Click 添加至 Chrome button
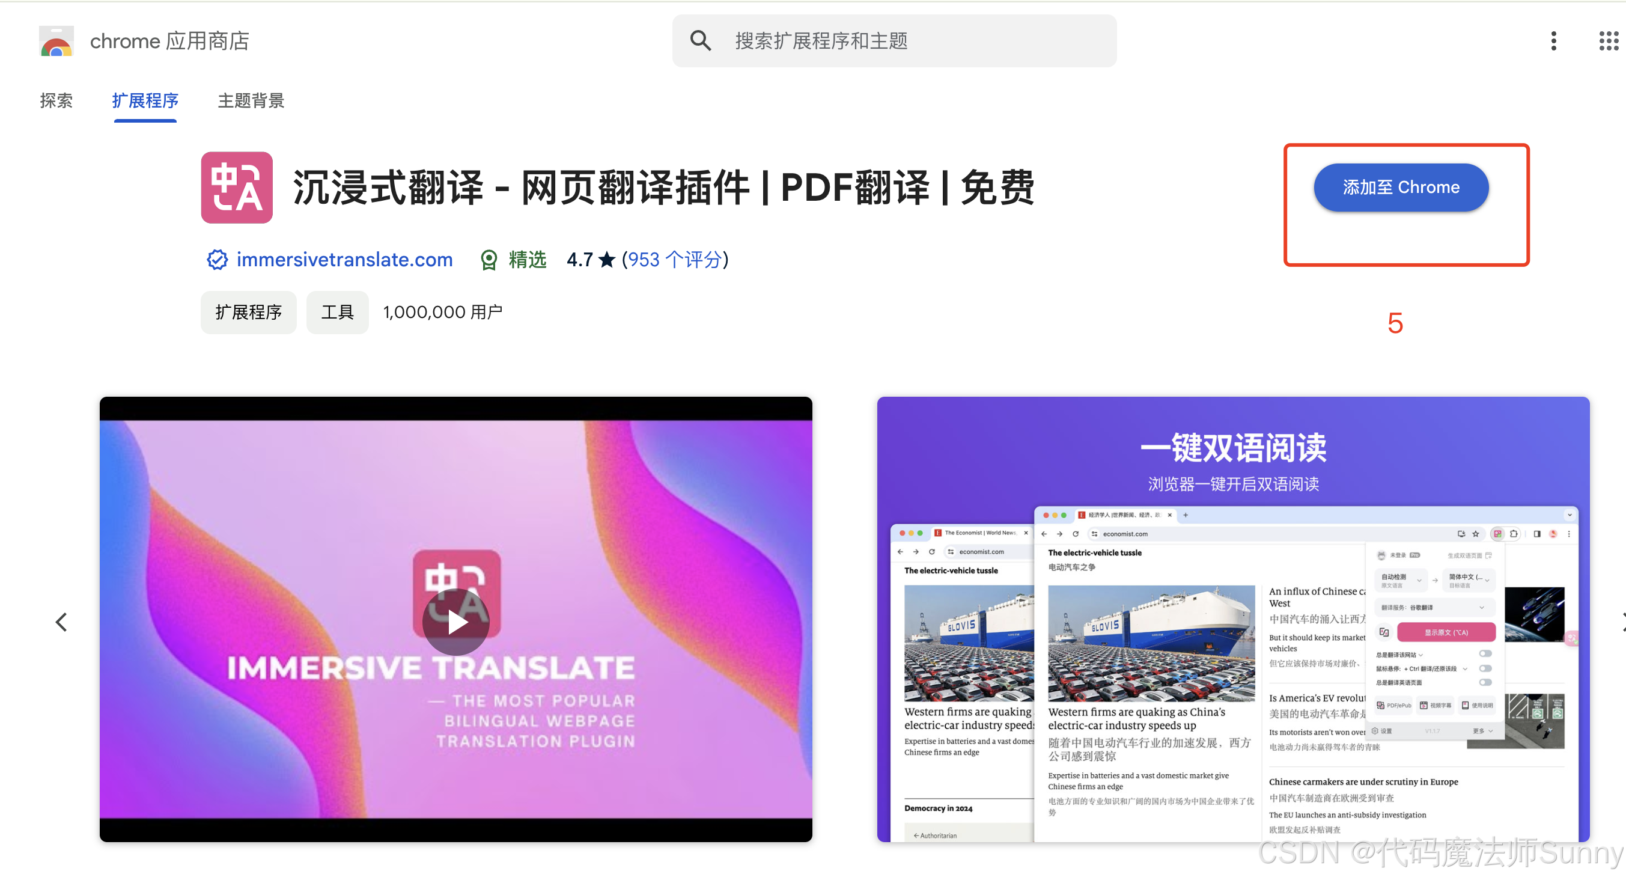The height and width of the screenshot is (880, 1626). click(x=1401, y=188)
